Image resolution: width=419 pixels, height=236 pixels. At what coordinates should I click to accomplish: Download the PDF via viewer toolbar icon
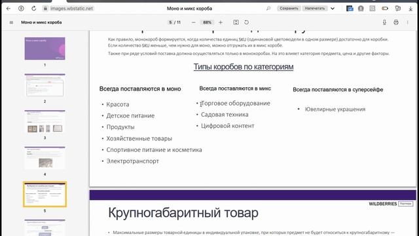[384, 22]
